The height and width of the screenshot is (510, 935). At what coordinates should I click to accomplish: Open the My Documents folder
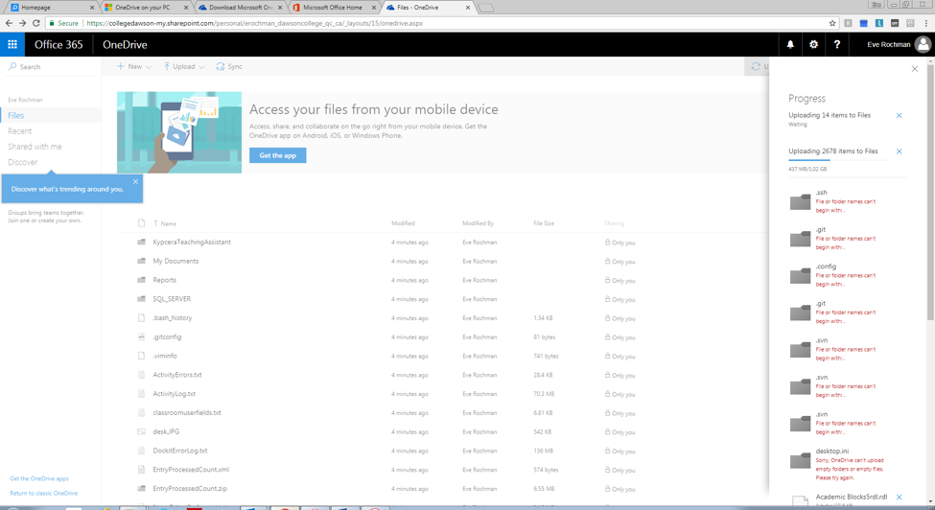175,261
